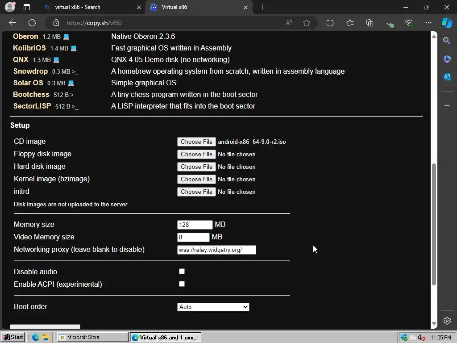Toggle the Disable audio checkbox

tap(182, 272)
